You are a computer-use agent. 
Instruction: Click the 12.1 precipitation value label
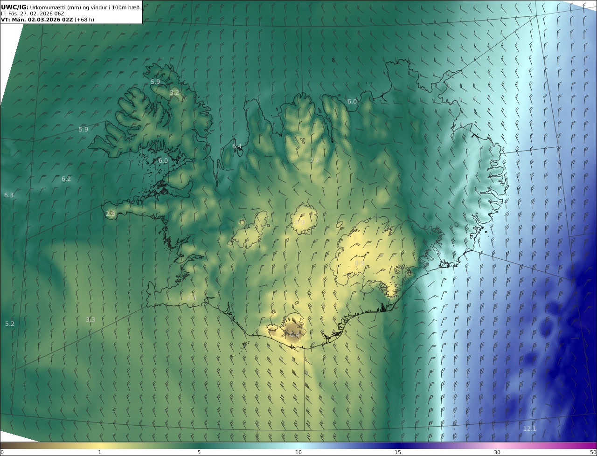(x=529, y=428)
